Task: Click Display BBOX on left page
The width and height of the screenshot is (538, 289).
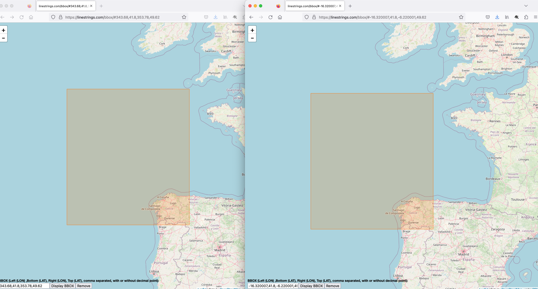Action: 62,286
